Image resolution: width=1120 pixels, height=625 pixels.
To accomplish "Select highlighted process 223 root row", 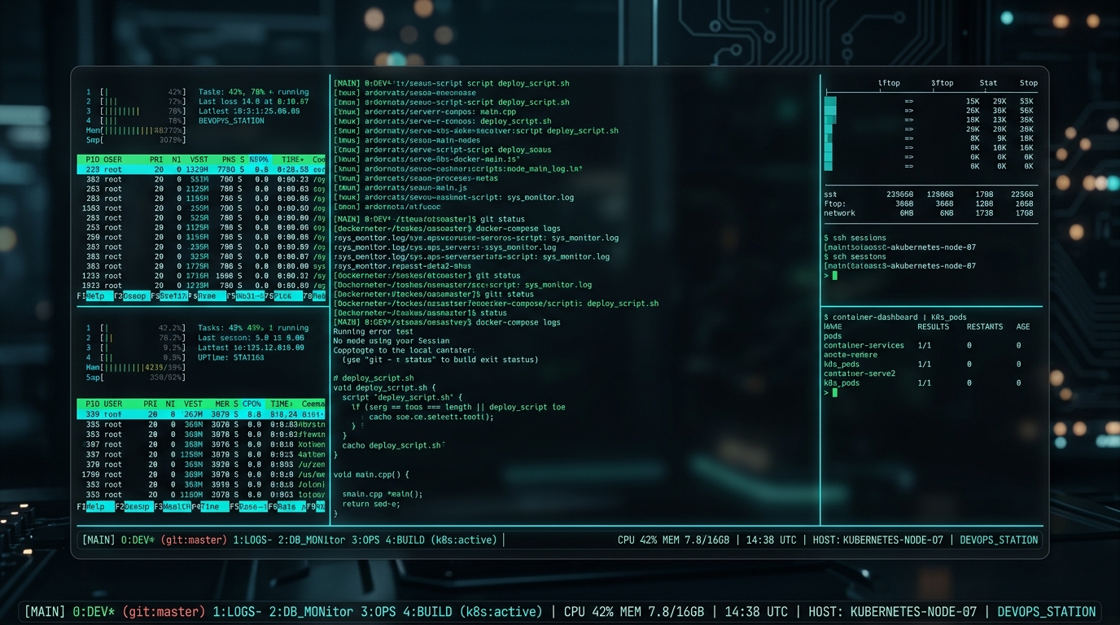I will click(x=201, y=169).
